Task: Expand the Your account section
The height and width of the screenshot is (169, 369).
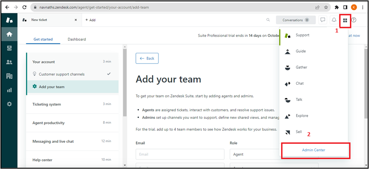Action: [x=72, y=62]
